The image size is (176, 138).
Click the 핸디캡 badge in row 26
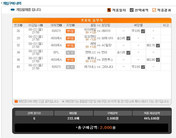[70, 31]
